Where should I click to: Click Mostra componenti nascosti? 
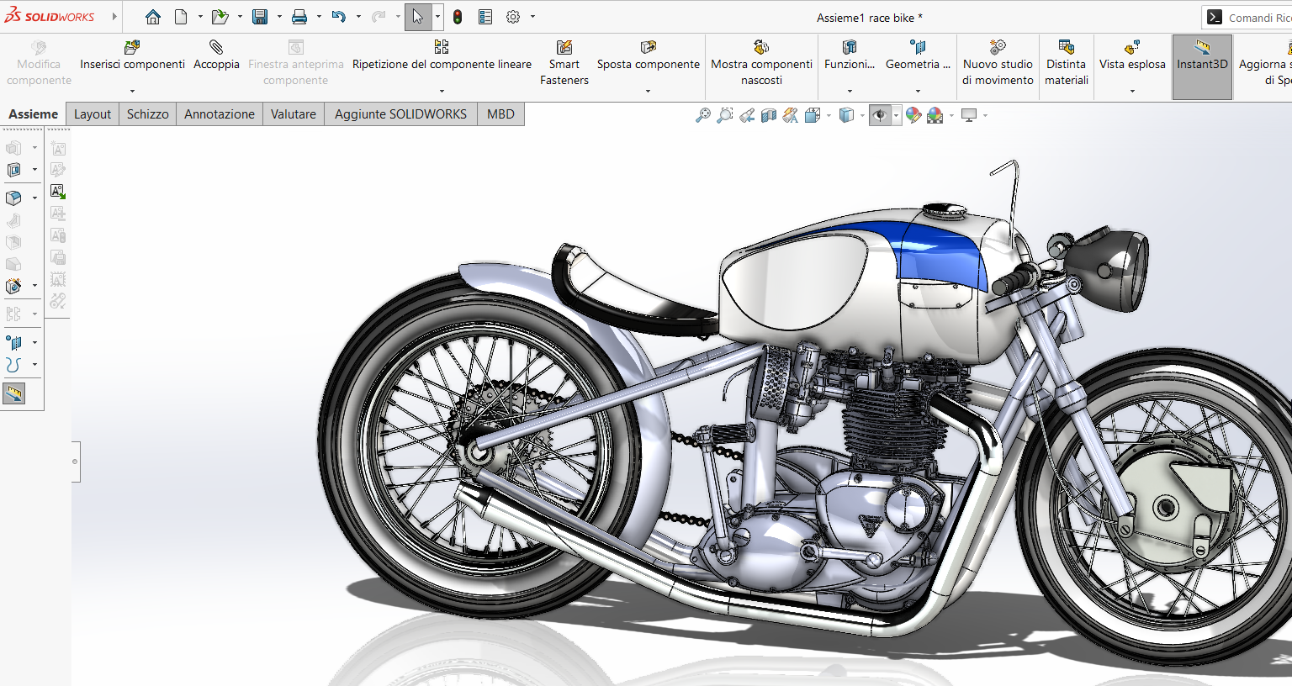(761, 63)
